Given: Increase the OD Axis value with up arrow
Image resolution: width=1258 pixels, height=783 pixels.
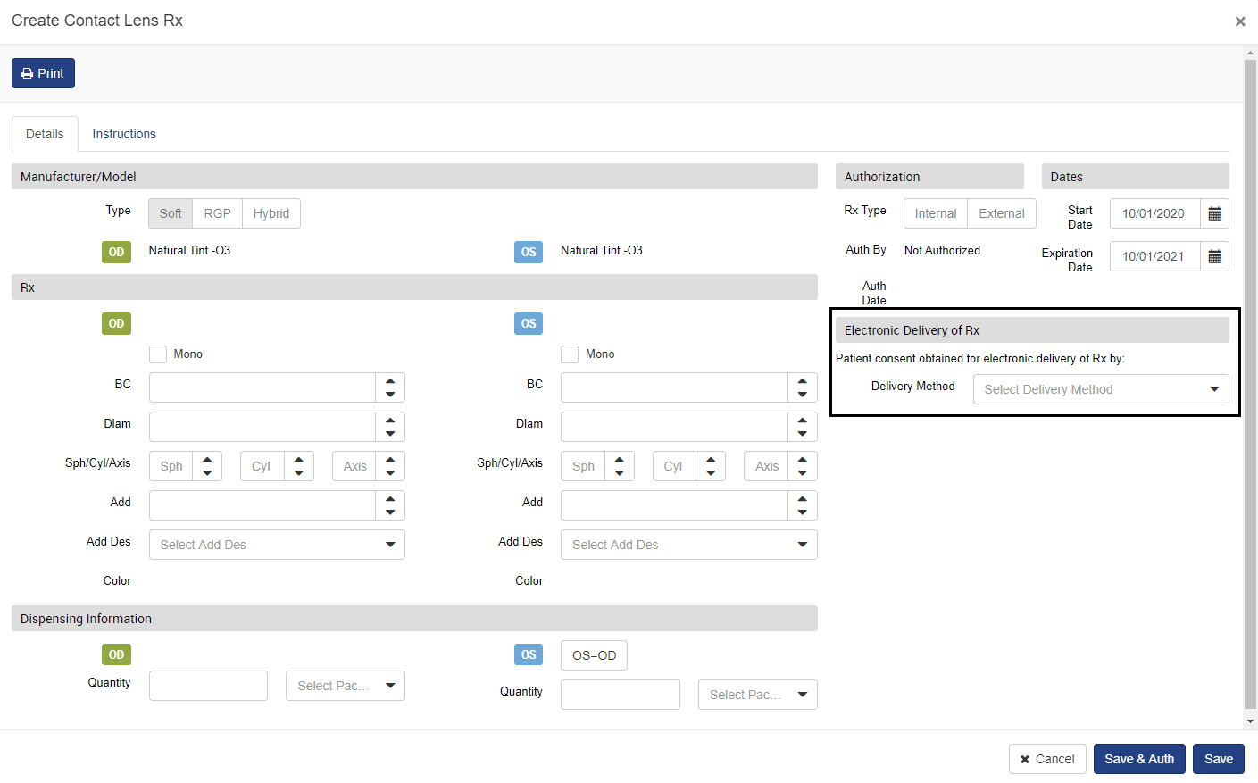Looking at the screenshot, I should click(390, 460).
